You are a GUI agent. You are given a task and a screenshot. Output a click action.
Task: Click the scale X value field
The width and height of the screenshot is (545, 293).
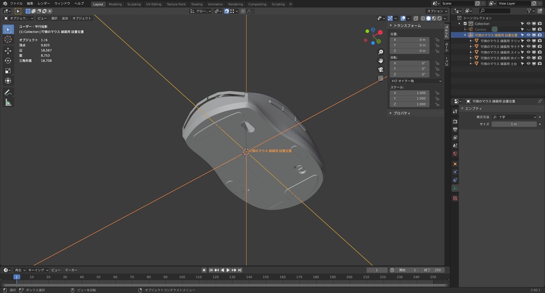pos(409,93)
